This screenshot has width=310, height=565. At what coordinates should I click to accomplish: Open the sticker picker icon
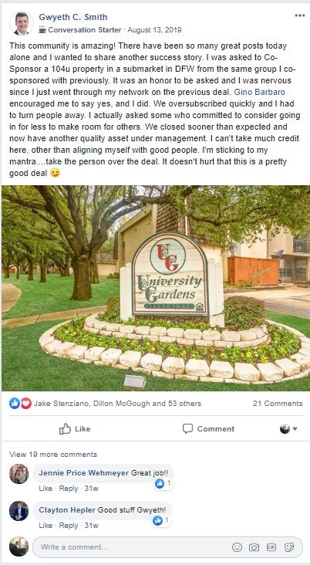click(x=288, y=547)
